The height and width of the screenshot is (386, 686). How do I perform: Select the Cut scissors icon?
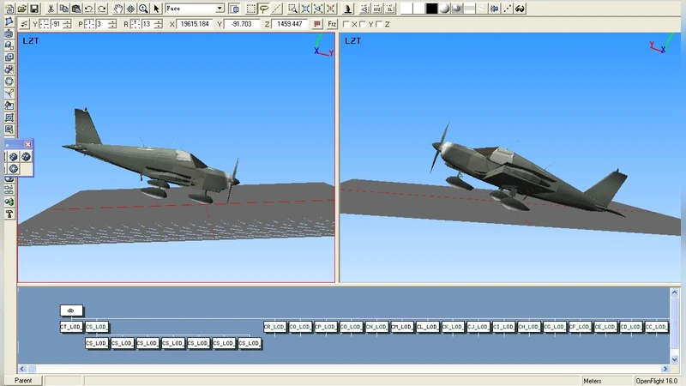pyautogui.click(x=51, y=9)
